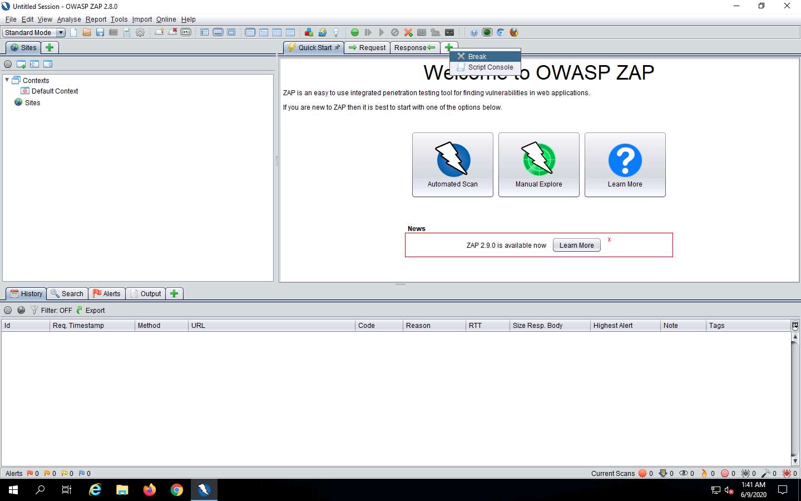Click the passive scan eye status icon

(684, 473)
